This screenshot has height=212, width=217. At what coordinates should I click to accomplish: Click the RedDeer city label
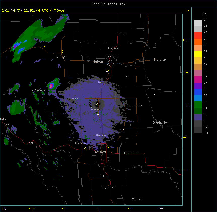111,64
